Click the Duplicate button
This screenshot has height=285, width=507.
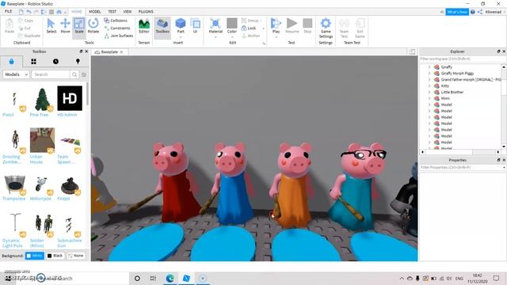[x=29, y=36]
